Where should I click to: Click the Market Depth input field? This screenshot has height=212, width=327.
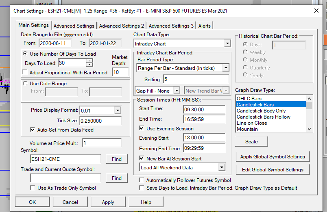click(120, 72)
